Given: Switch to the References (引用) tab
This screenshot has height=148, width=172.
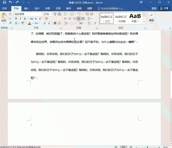Looking at the screenshot, I should (58, 8).
